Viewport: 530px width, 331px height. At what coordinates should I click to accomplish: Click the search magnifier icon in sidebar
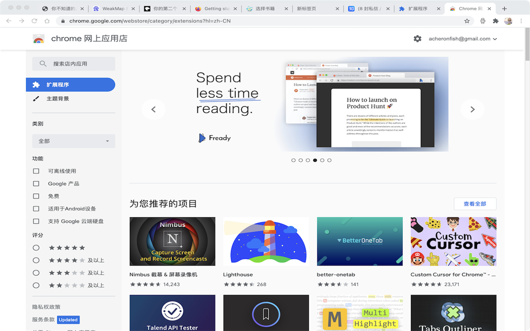point(43,64)
